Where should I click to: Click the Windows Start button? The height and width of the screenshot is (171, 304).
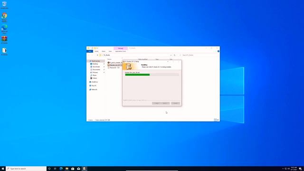[3, 169]
